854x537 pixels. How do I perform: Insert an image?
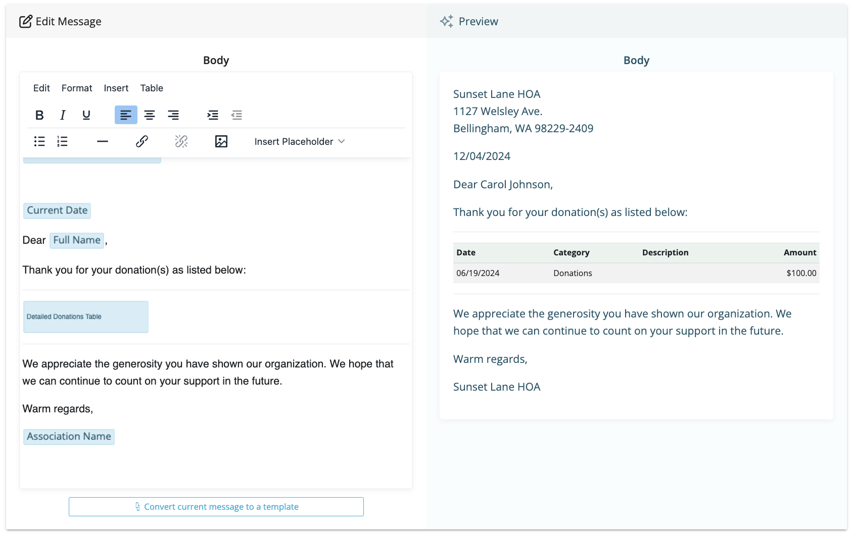(221, 141)
